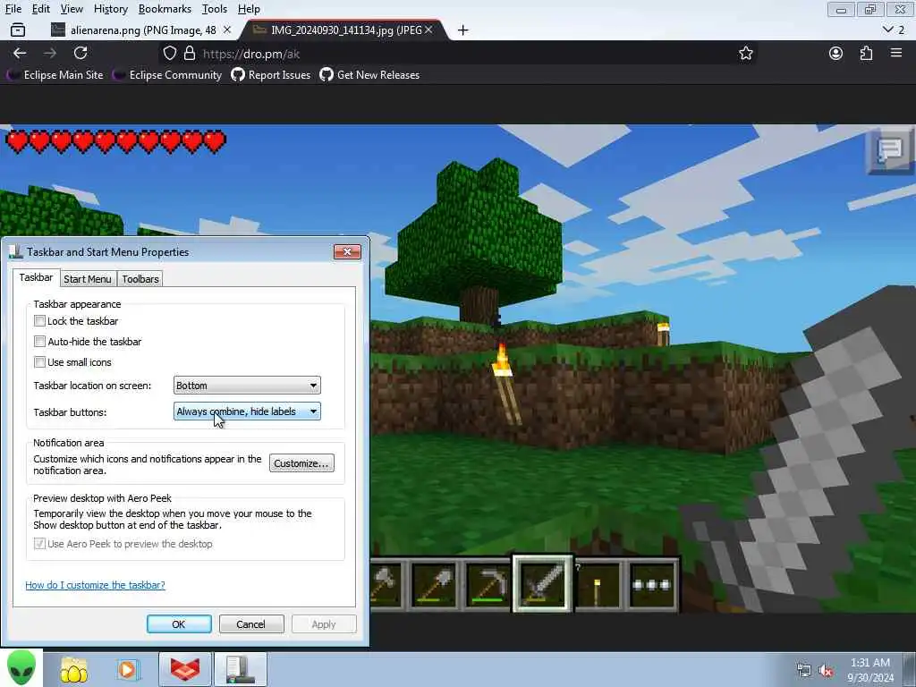Select the torch slot in the hotbar
The width and height of the screenshot is (916, 687).
[598, 585]
